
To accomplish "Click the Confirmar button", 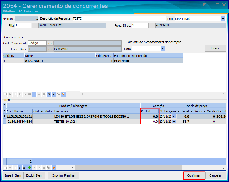I will click(x=194, y=175).
